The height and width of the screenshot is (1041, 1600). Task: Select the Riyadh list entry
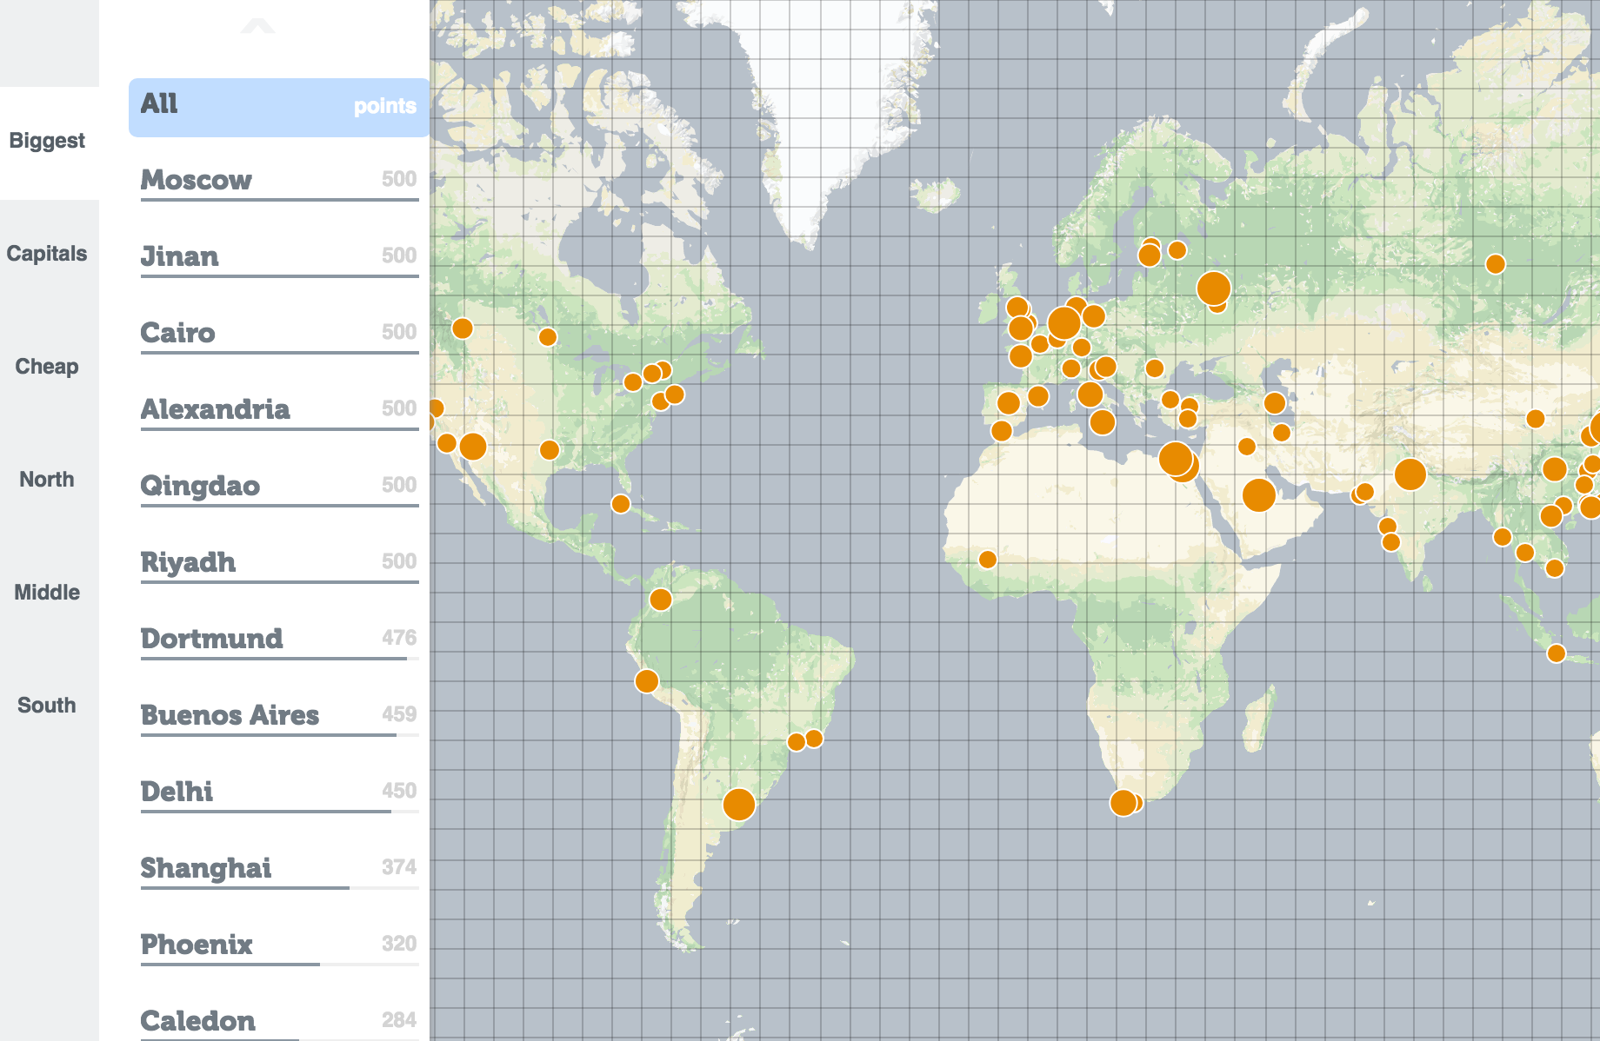(279, 563)
